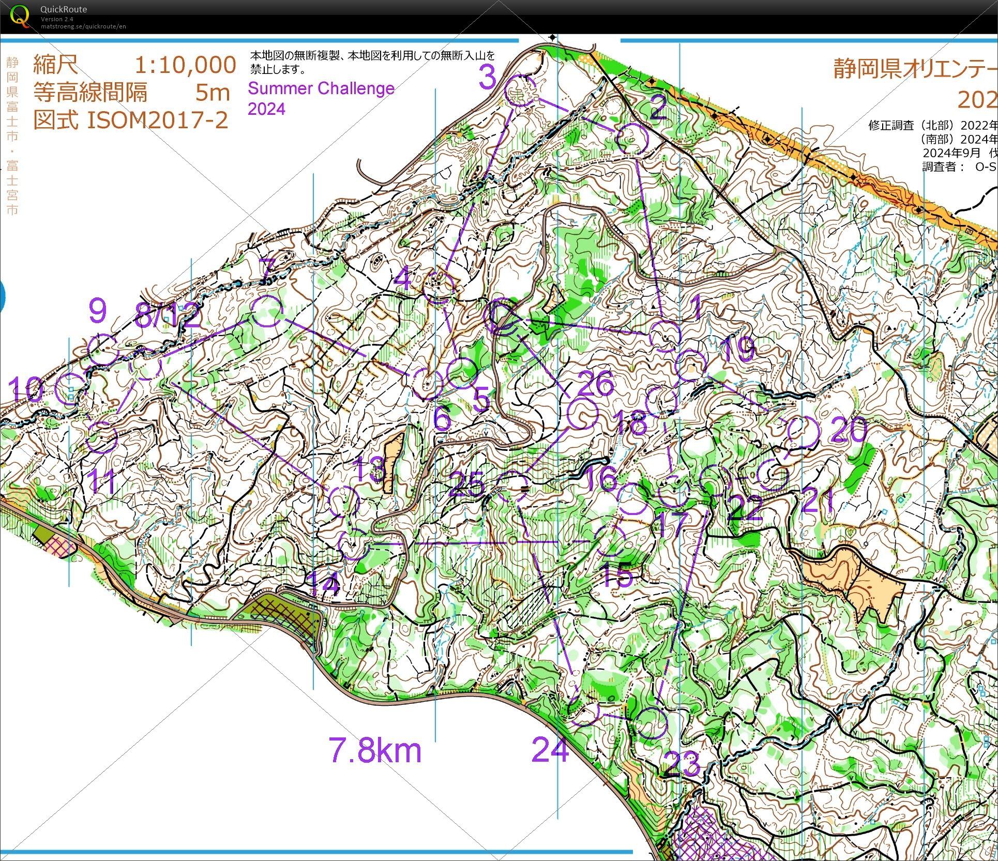Select control circle 20 on the map

click(x=804, y=432)
